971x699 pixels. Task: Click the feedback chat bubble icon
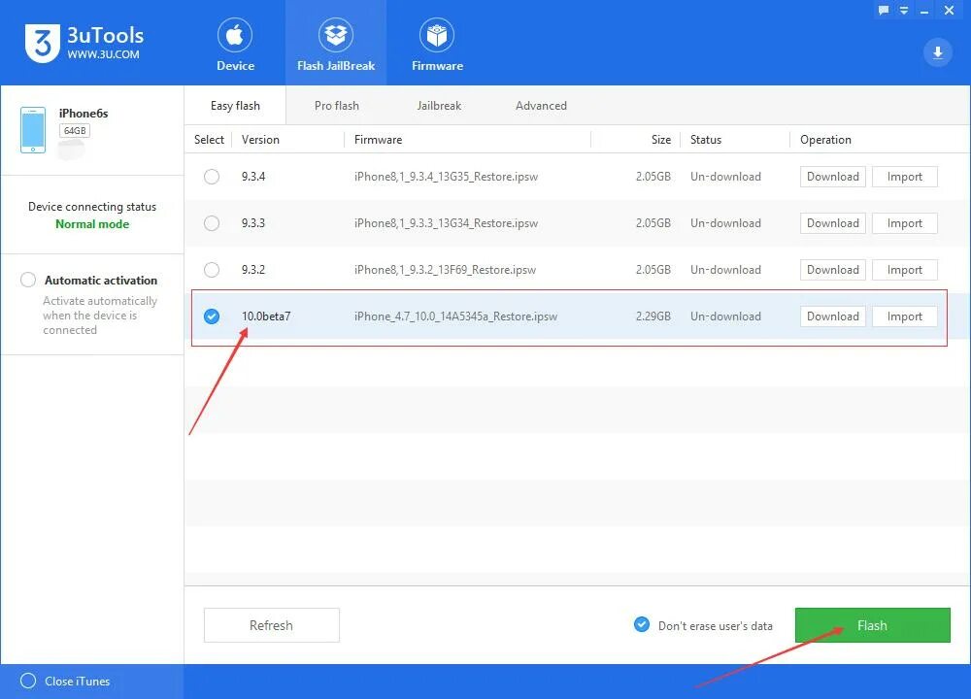pyautogui.click(x=884, y=10)
